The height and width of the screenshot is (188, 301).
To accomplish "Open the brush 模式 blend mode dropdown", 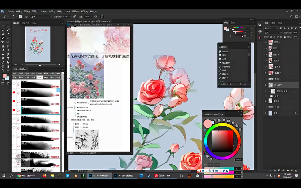I will tap(41, 17).
